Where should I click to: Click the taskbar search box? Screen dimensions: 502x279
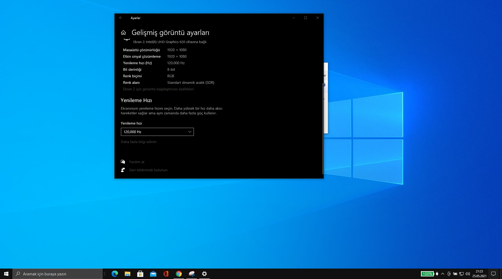click(58, 274)
